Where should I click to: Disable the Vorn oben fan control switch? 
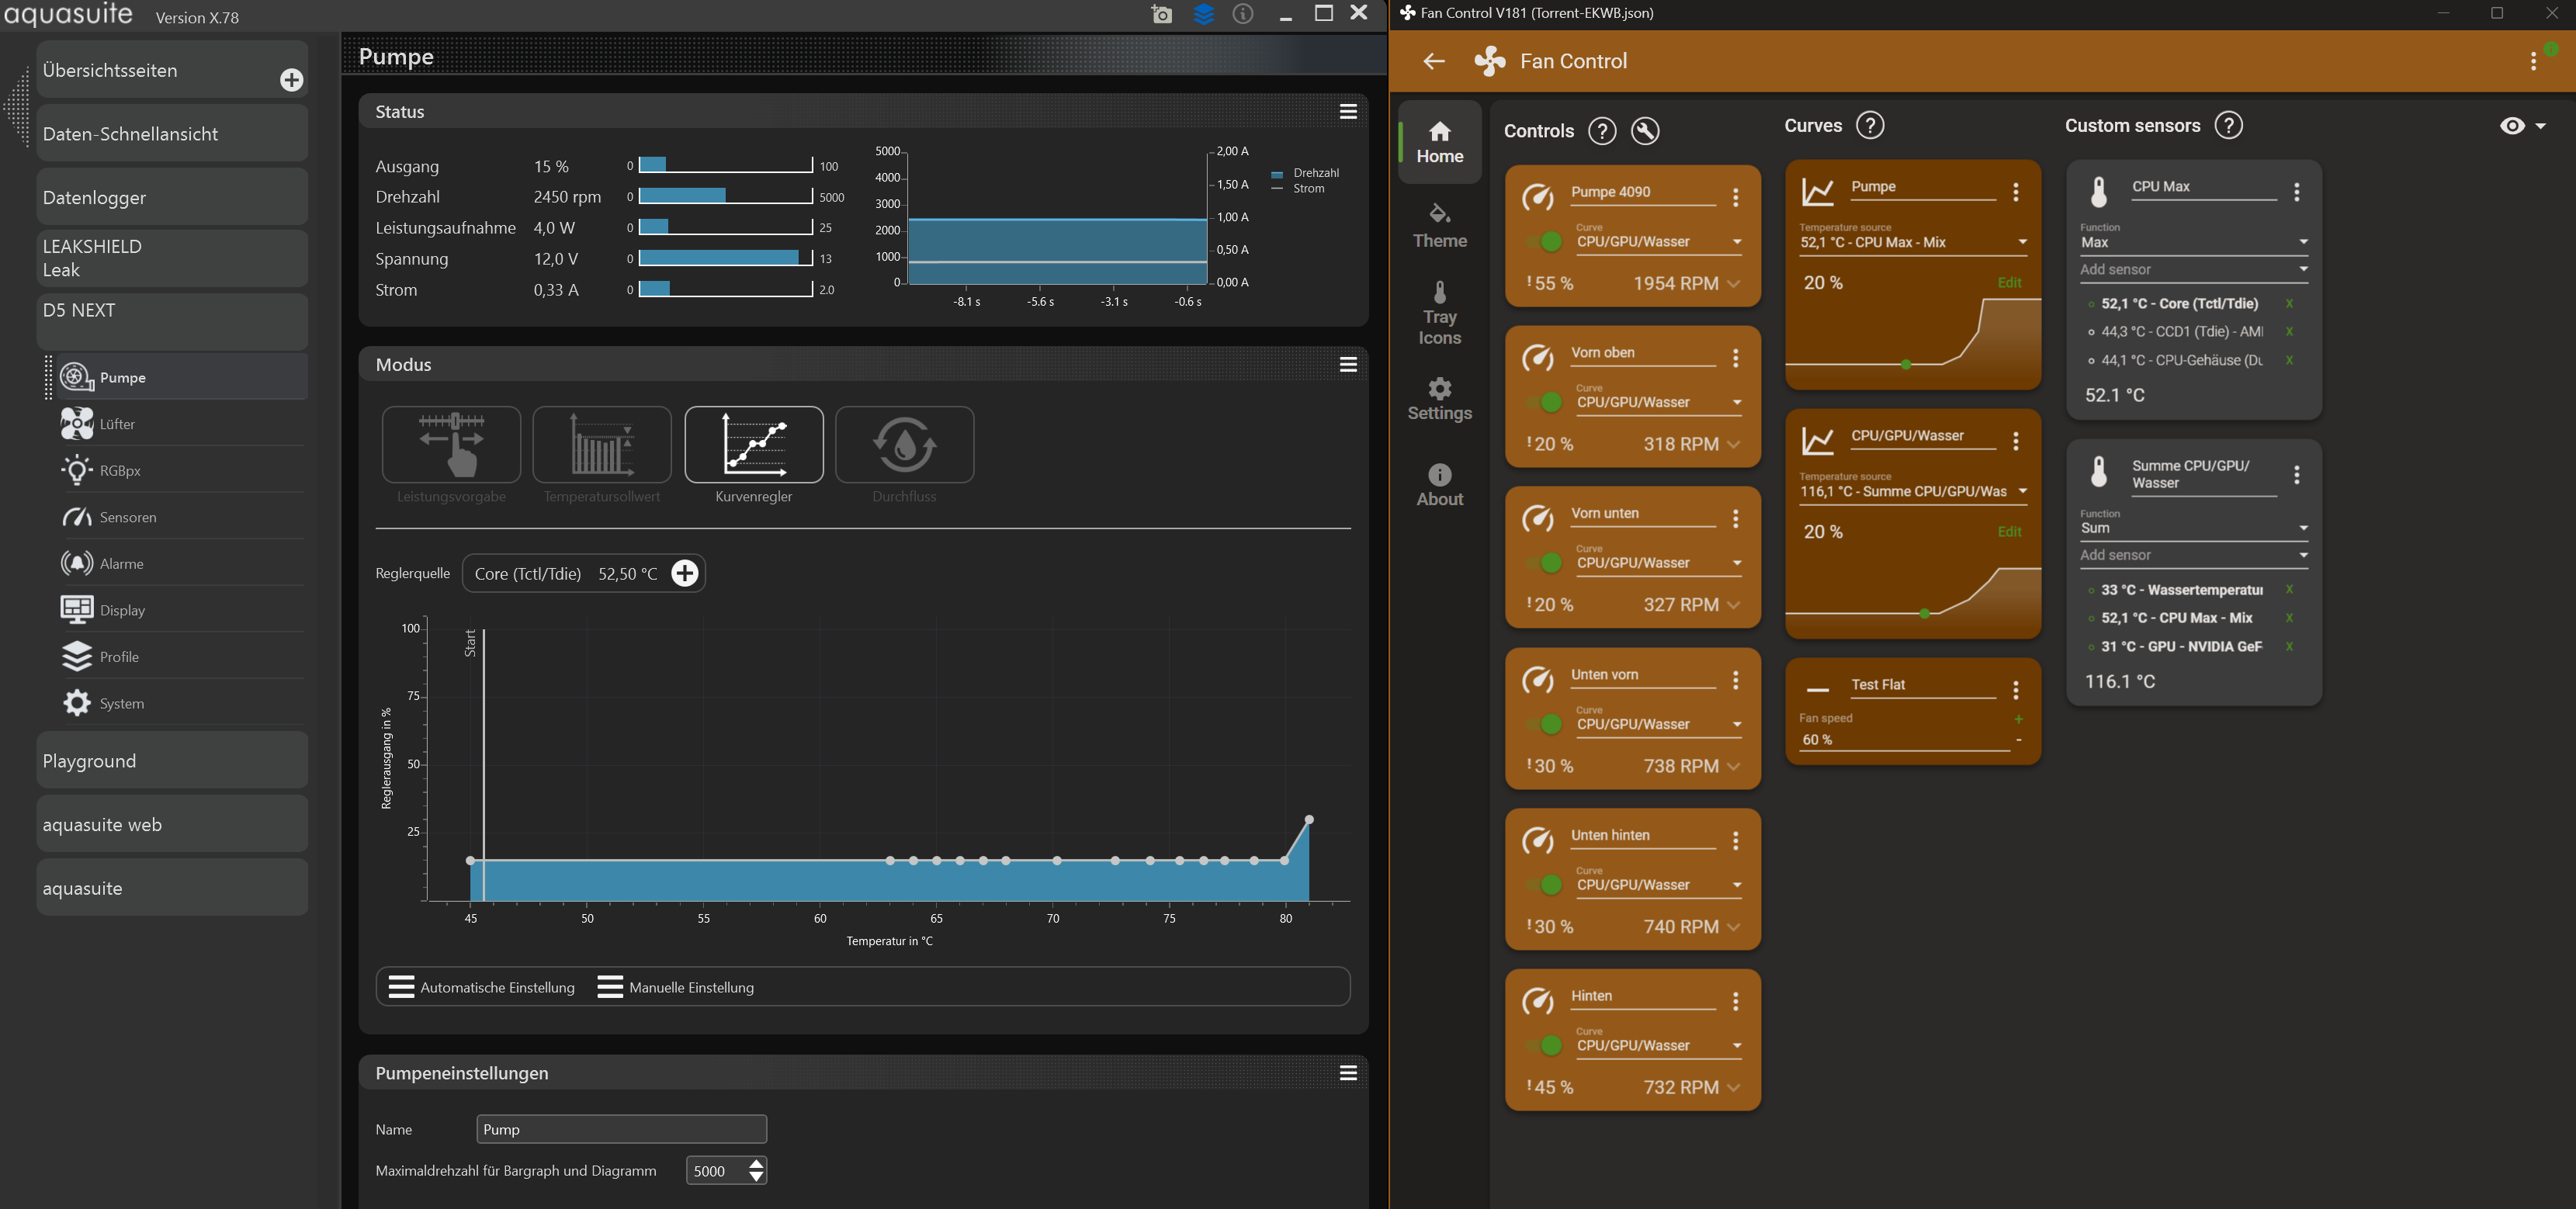(1545, 402)
